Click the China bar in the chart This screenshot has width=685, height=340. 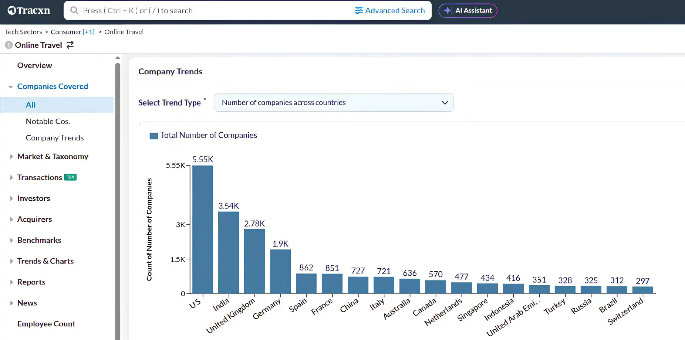coord(358,285)
